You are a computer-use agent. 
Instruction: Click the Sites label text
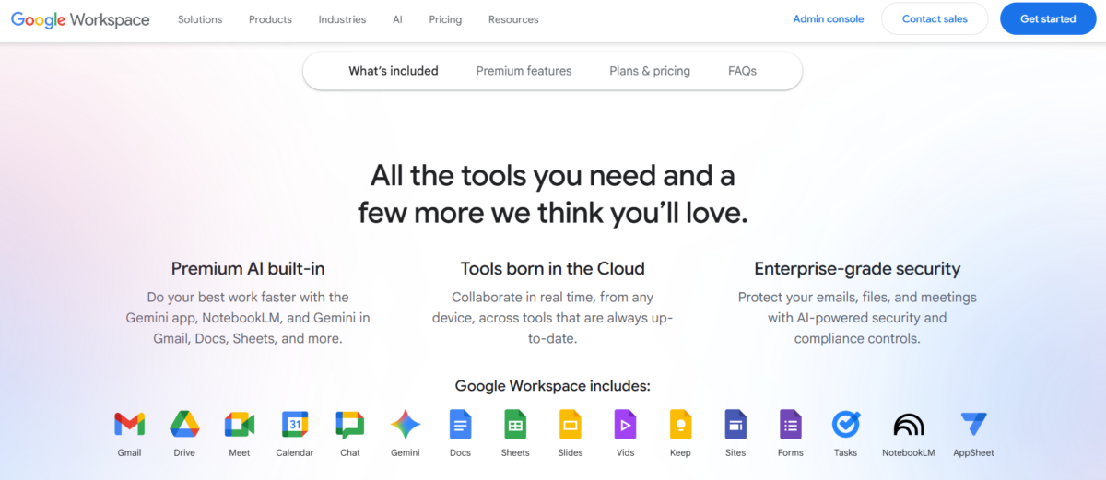[x=735, y=452]
